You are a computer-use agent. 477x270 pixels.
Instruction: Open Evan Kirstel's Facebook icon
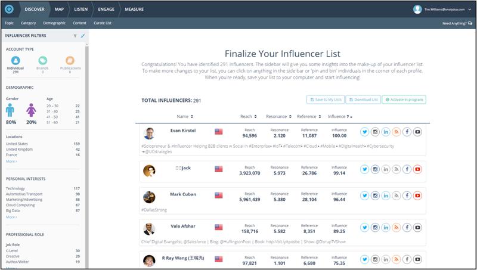(x=407, y=132)
